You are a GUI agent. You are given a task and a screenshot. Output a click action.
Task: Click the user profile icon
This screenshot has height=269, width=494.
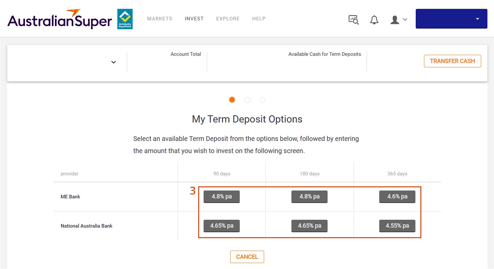pyautogui.click(x=394, y=20)
